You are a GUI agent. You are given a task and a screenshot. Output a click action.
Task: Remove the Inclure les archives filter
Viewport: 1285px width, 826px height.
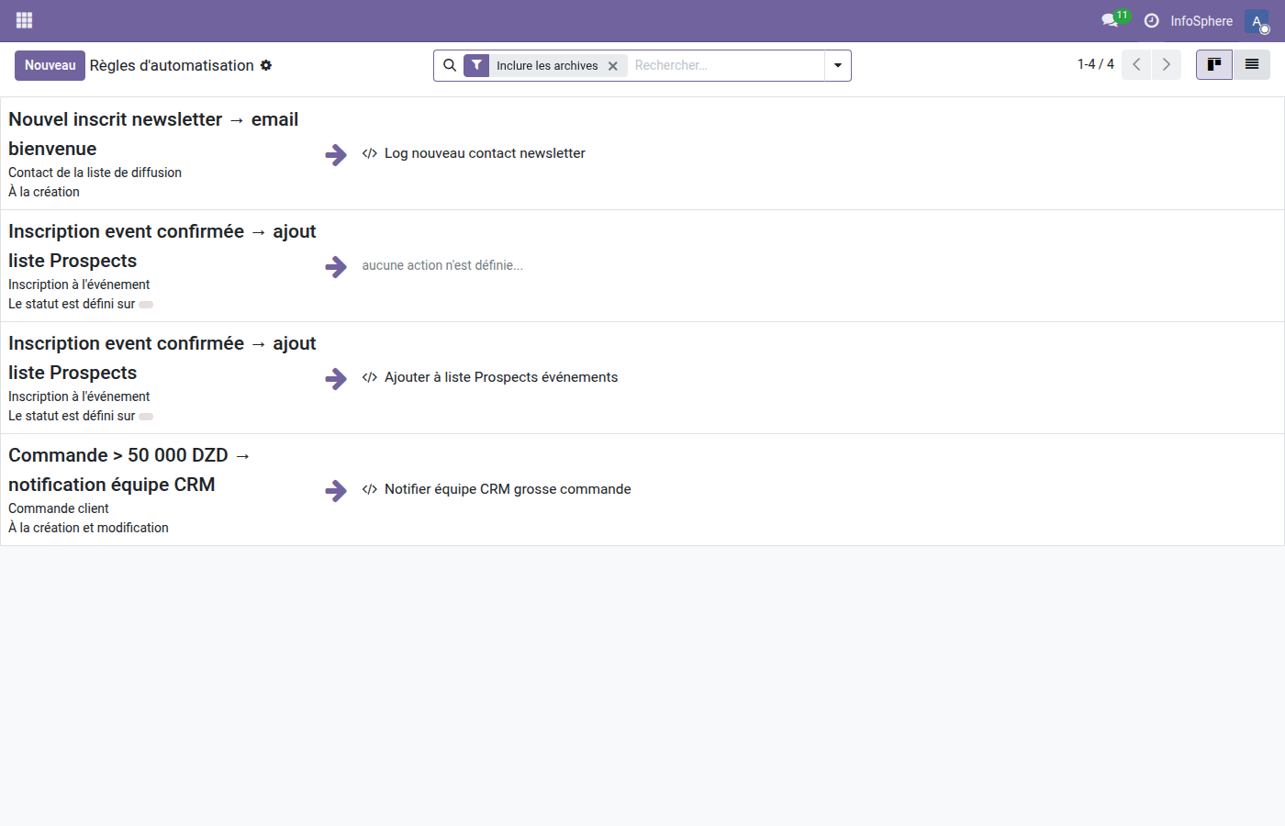click(613, 66)
